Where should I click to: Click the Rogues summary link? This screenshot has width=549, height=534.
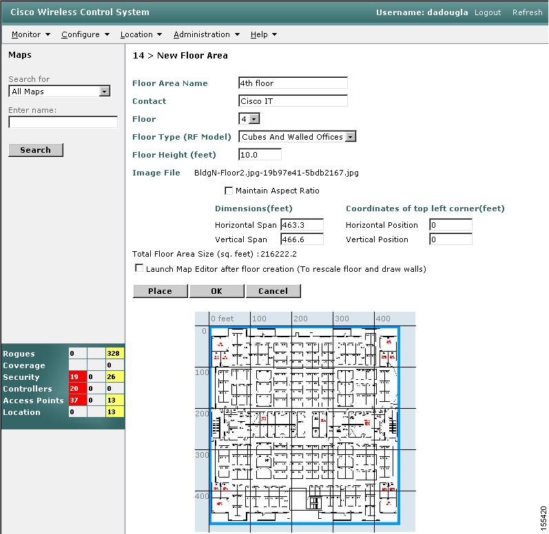pyautogui.click(x=19, y=354)
